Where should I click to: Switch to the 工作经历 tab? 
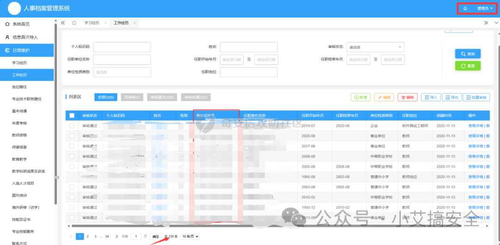pyautogui.click(x=121, y=23)
